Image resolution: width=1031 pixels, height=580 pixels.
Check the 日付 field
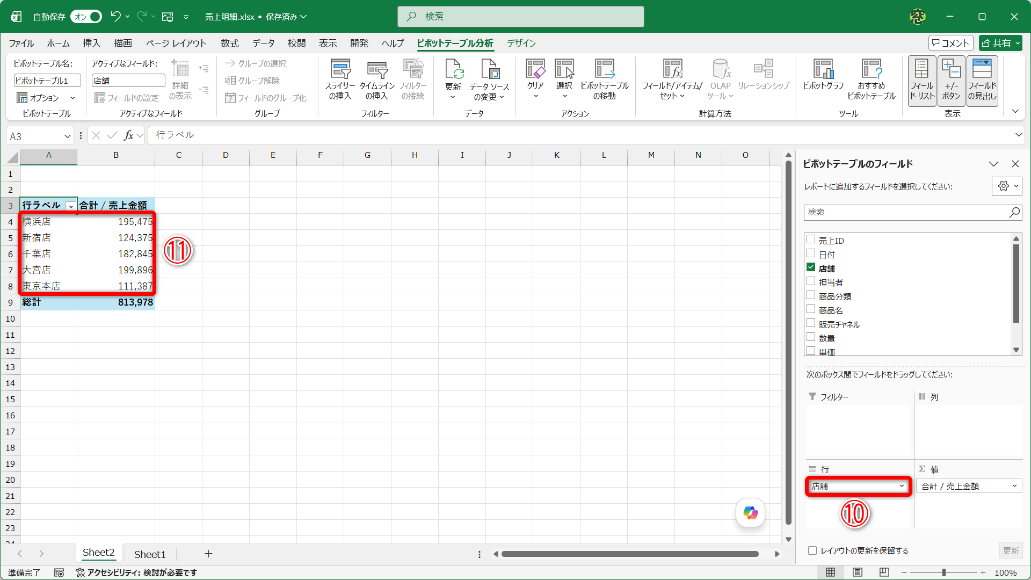pyautogui.click(x=811, y=253)
